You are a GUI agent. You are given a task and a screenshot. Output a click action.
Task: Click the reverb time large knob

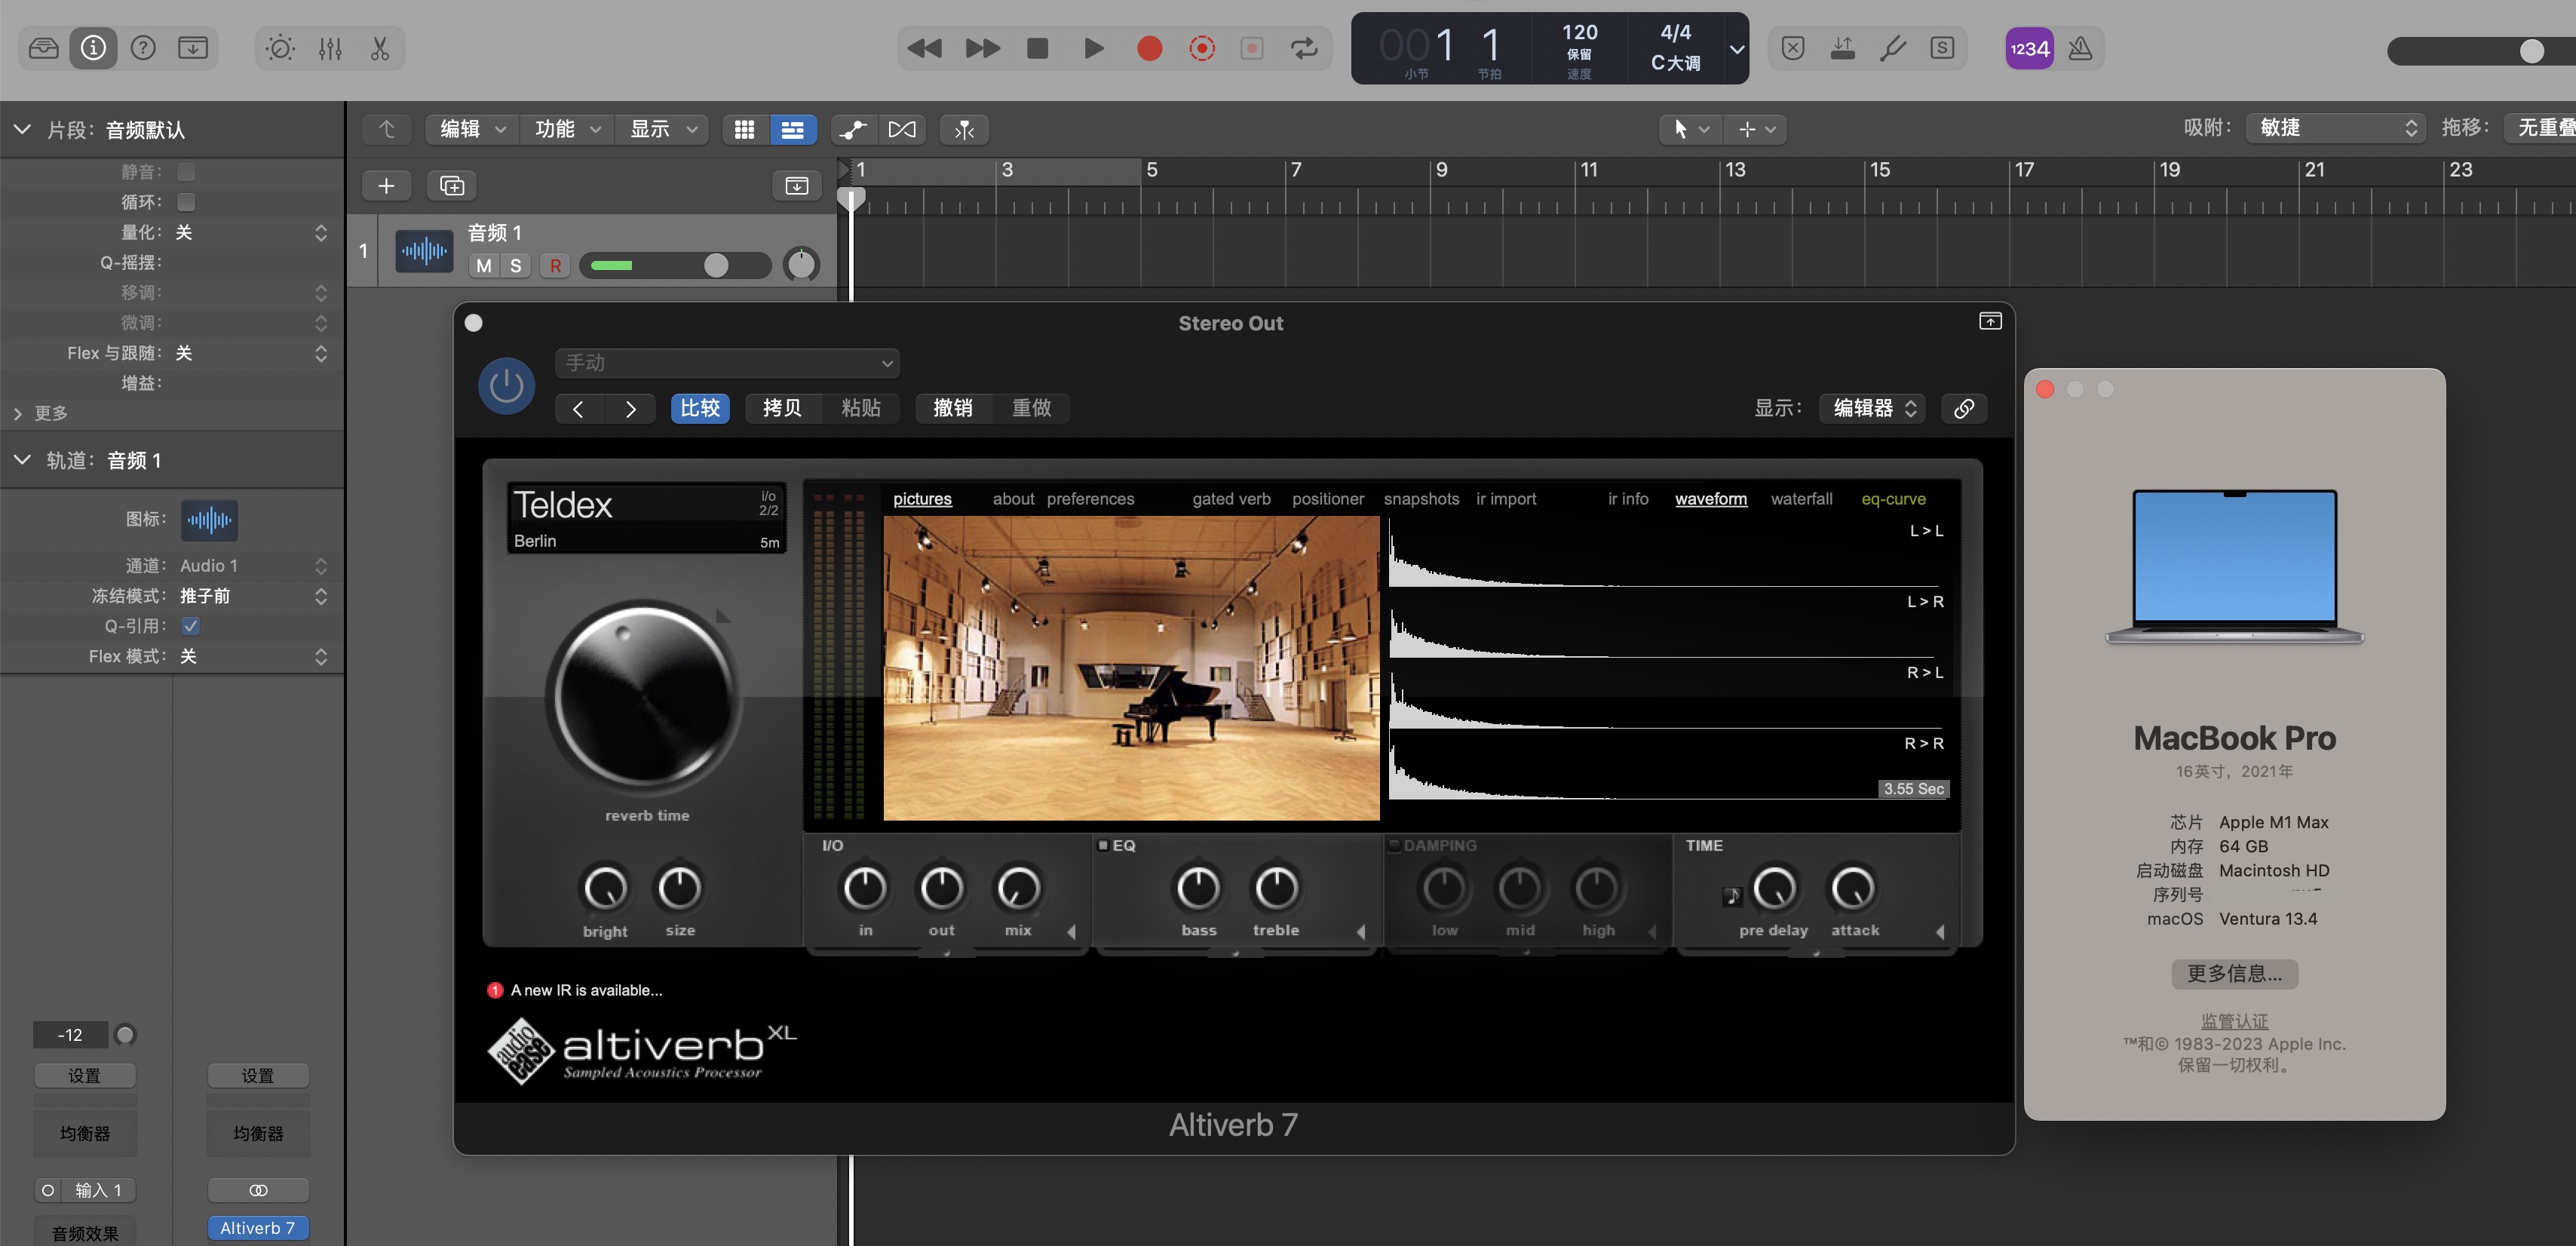(x=645, y=698)
